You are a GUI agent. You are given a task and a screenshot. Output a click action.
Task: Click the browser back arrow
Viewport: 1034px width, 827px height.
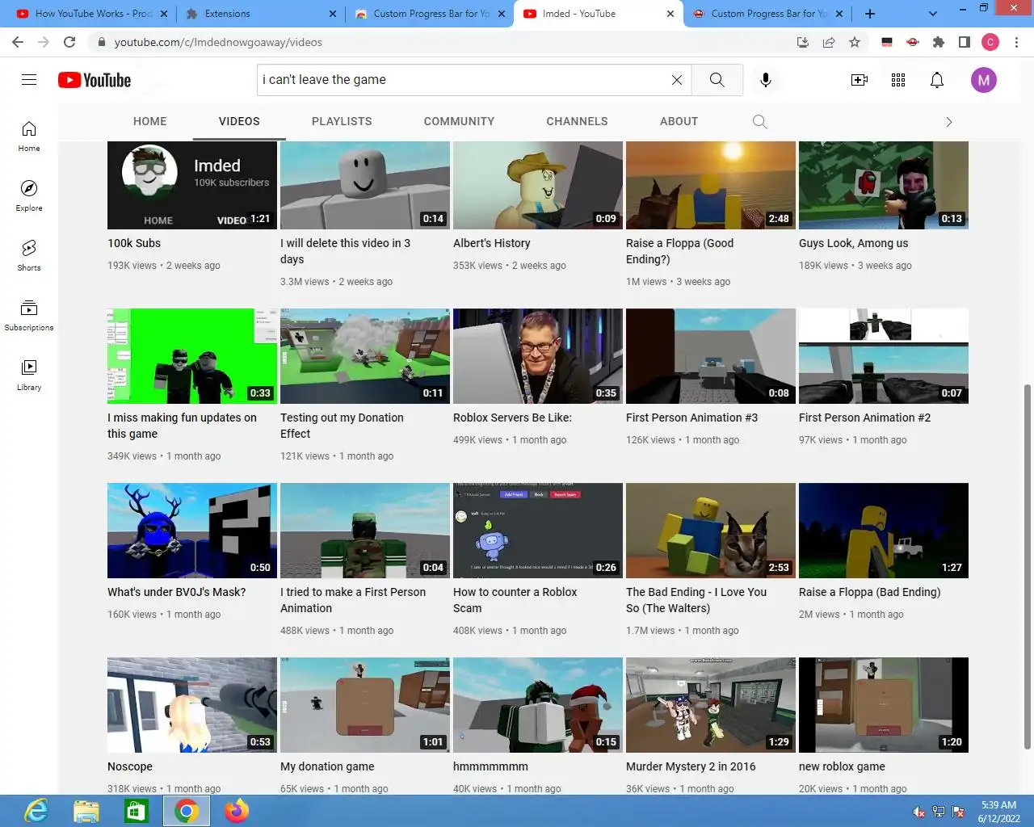pos(18,42)
